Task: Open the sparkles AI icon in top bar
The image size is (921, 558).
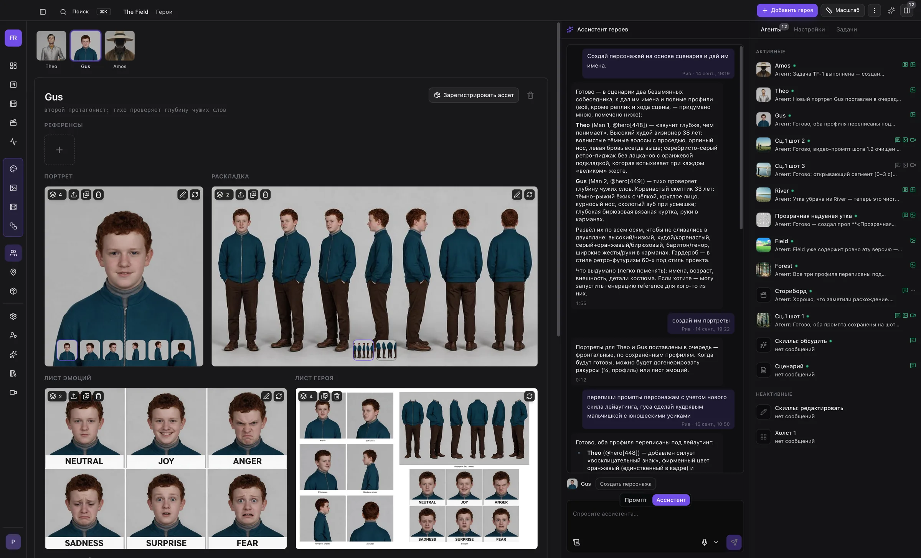Action: [x=891, y=10]
